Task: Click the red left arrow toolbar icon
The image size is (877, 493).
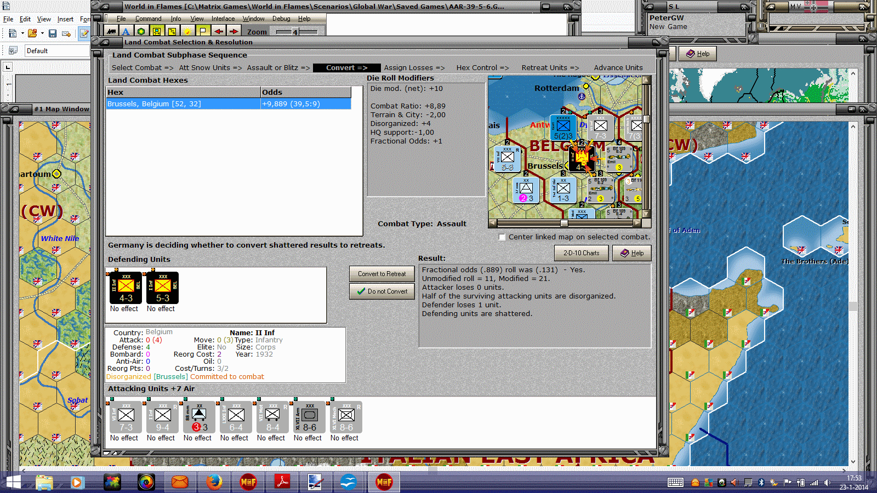Action: 218,32
